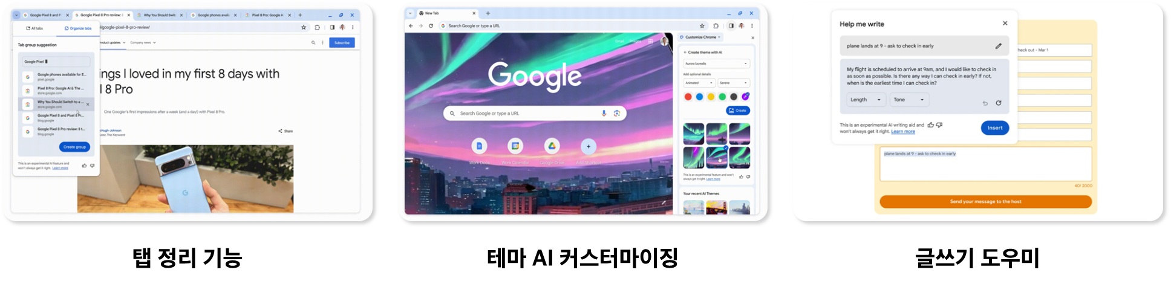Image resolution: width=1171 pixels, height=287 pixels.
Task: Click new tab plus icon in left window
Action: [300, 15]
